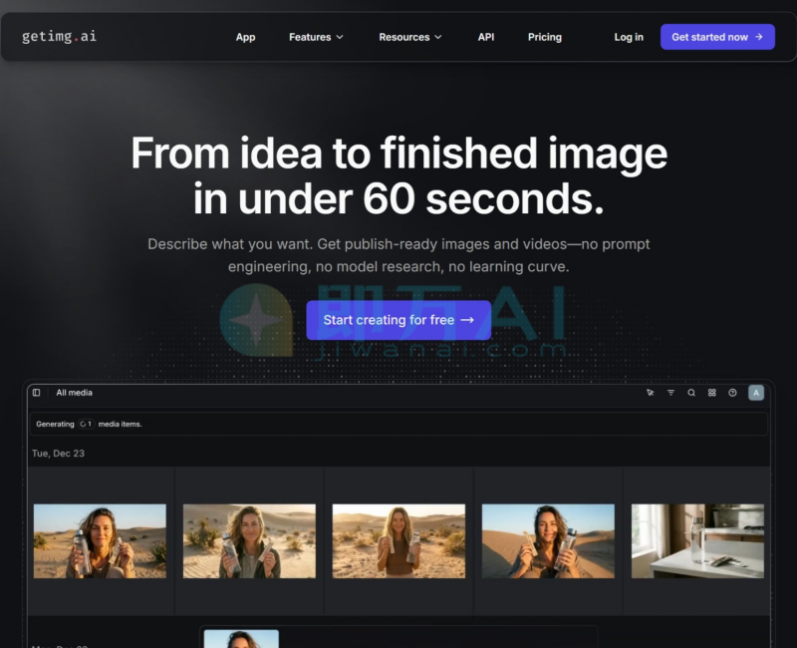Go to the API page
The image size is (797, 648).
[486, 37]
